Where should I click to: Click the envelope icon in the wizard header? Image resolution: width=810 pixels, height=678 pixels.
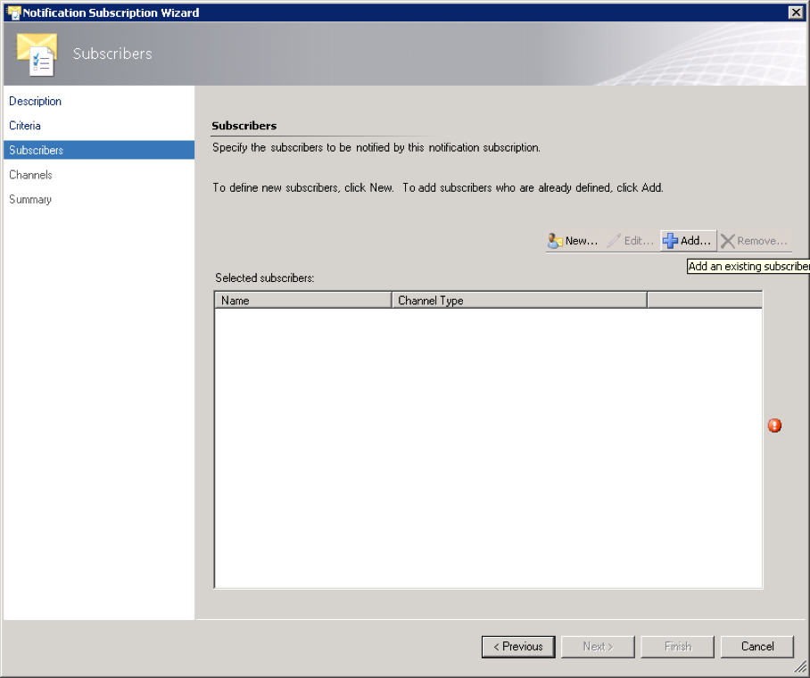(36, 52)
